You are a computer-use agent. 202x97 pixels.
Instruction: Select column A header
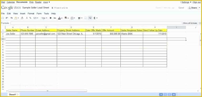[x=13, y=27]
